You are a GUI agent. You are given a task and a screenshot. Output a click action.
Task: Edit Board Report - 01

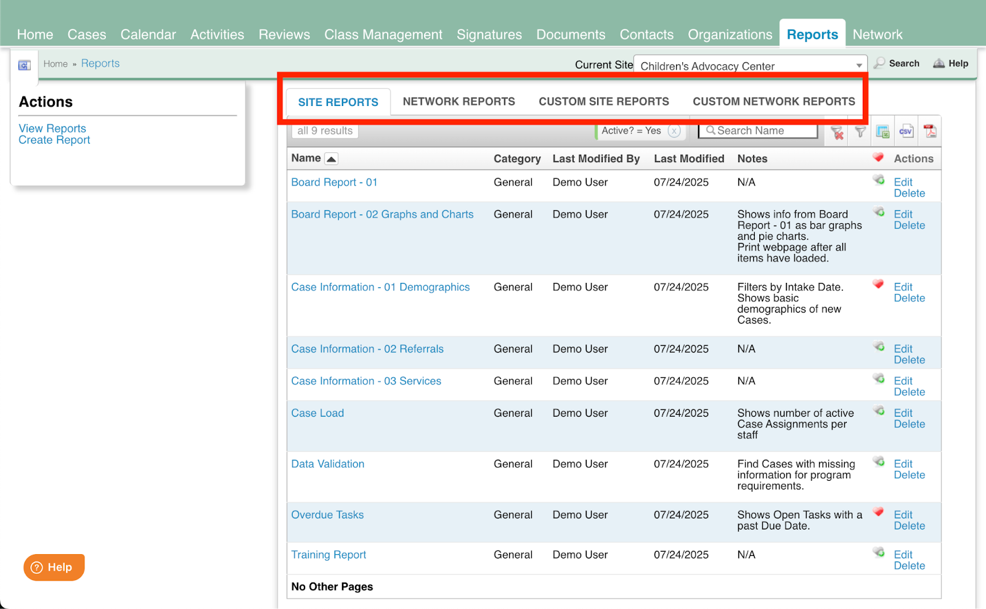click(x=903, y=182)
